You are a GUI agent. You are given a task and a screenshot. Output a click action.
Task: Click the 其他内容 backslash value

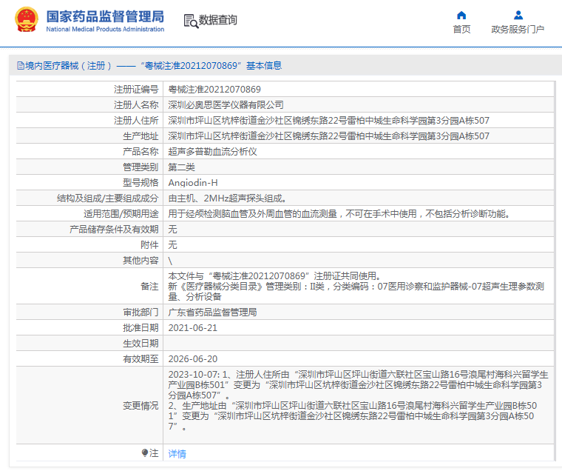click(x=170, y=261)
